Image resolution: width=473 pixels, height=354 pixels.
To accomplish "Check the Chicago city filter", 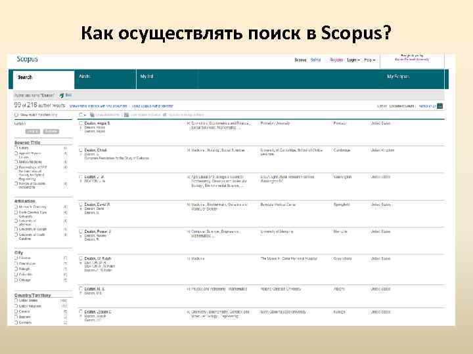I will [16, 280].
